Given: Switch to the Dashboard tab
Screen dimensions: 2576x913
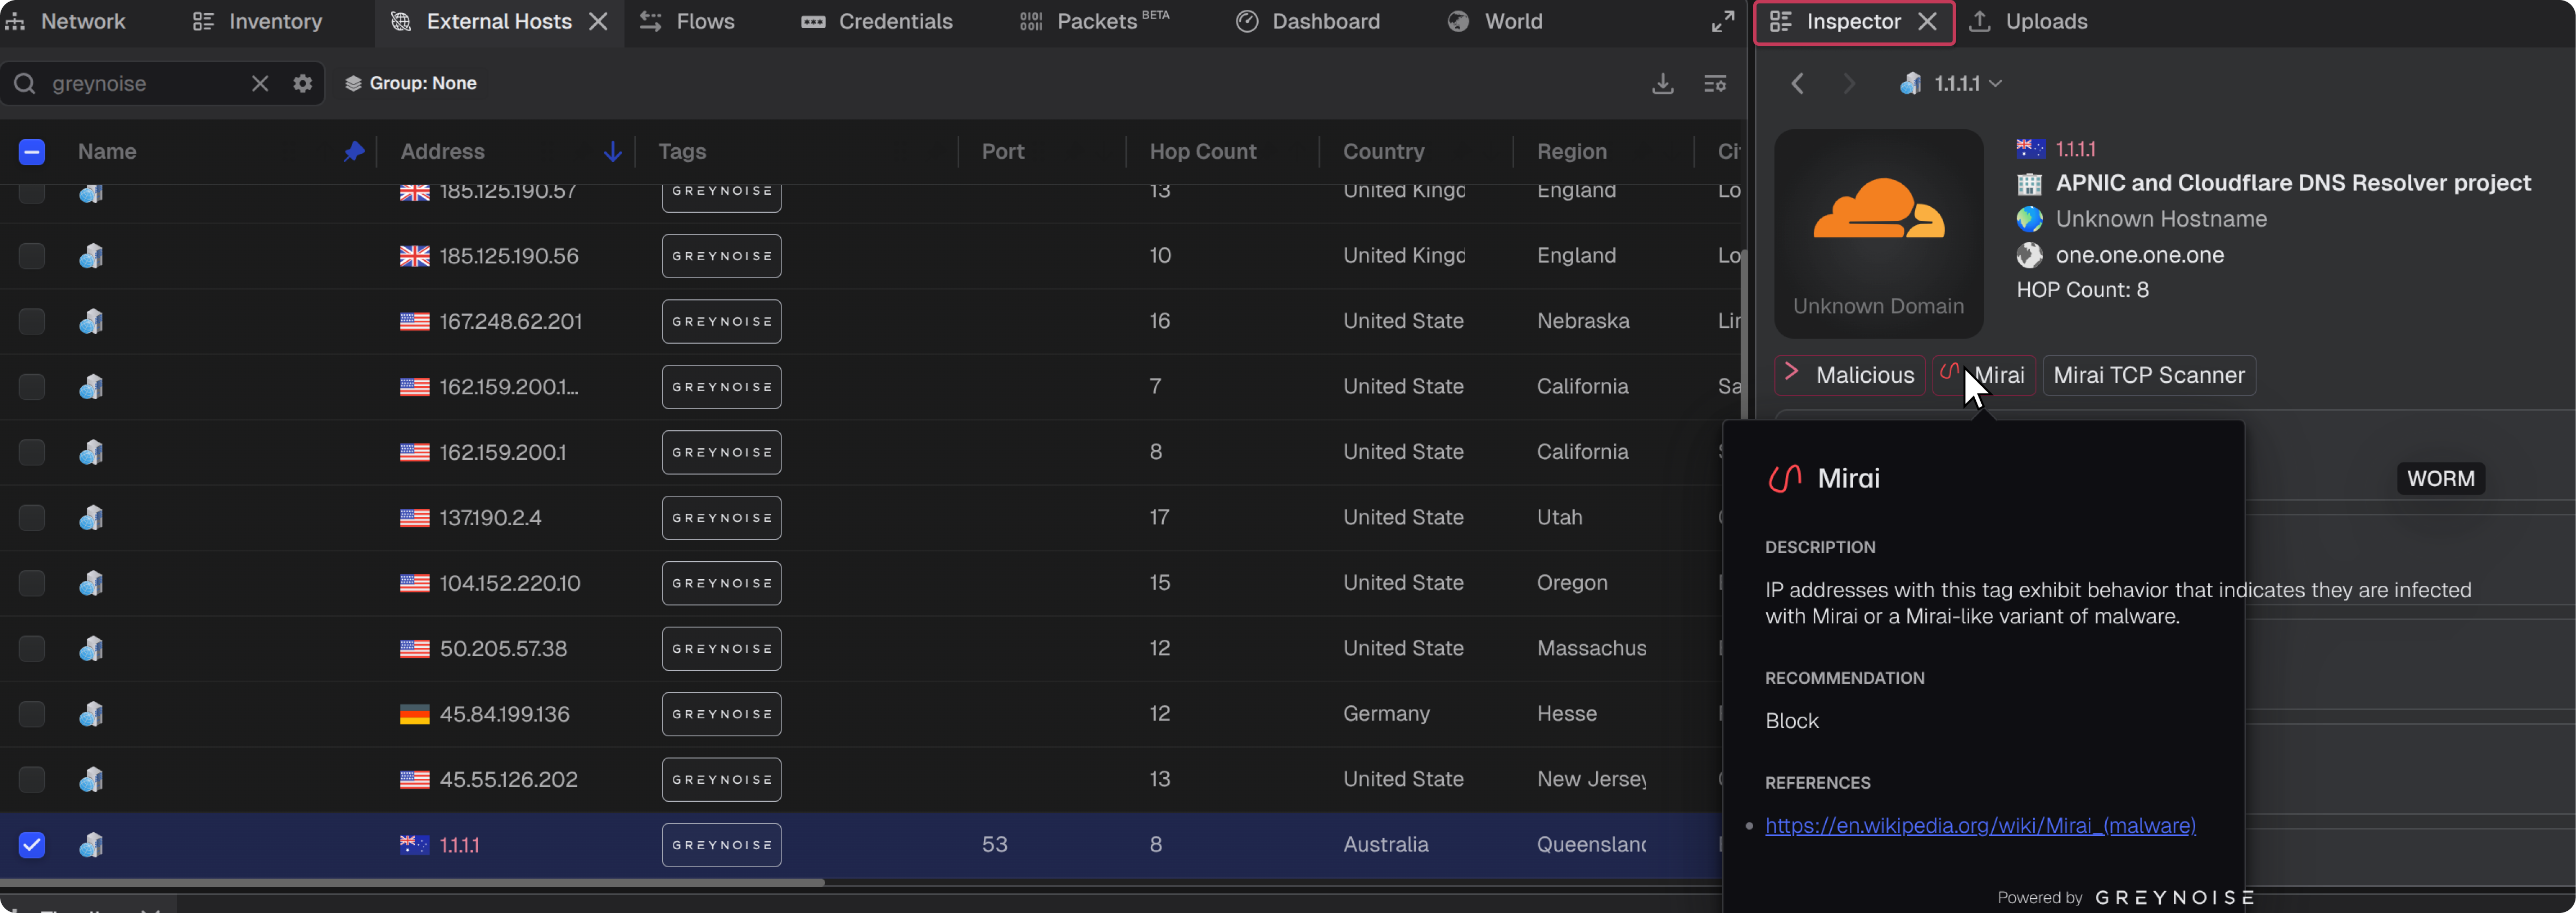Looking at the screenshot, I should pos(1308,22).
